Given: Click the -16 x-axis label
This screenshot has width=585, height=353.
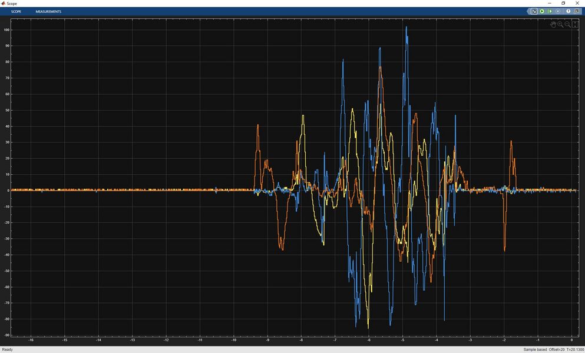Looking at the screenshot, I should pyautogui.click(x=31, y=340).
